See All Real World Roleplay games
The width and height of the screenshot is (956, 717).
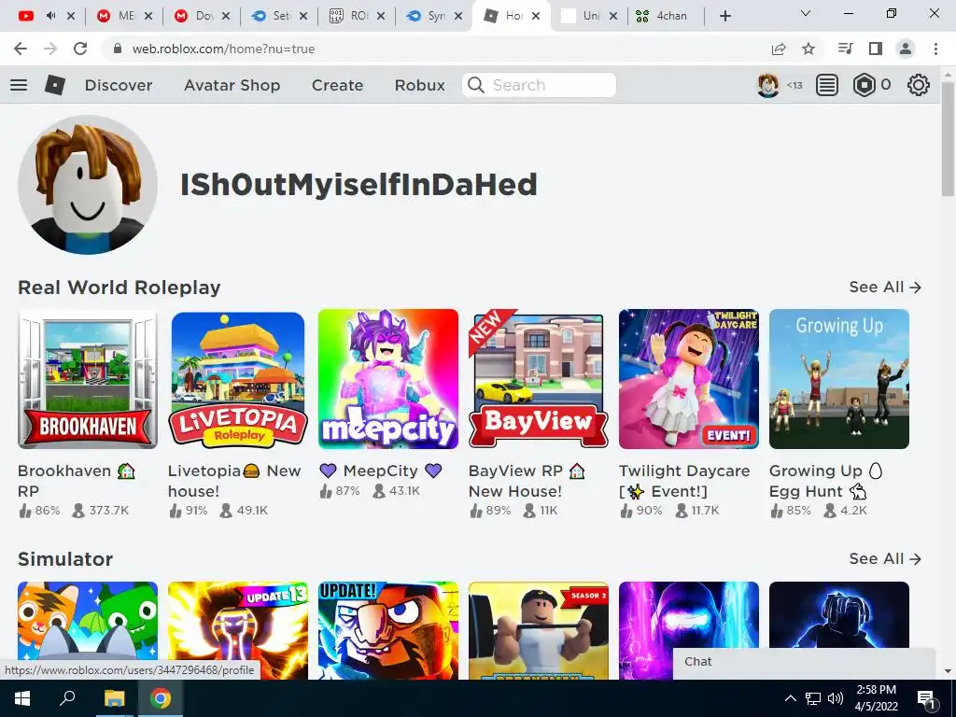click(885, 287)
